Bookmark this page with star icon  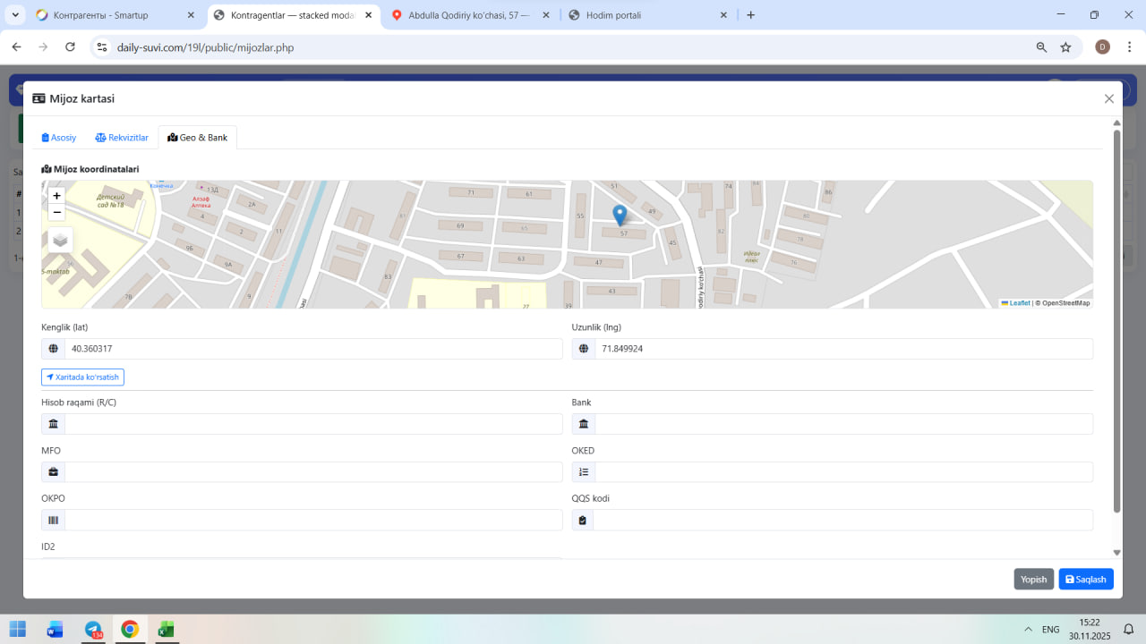point(1065,47)
